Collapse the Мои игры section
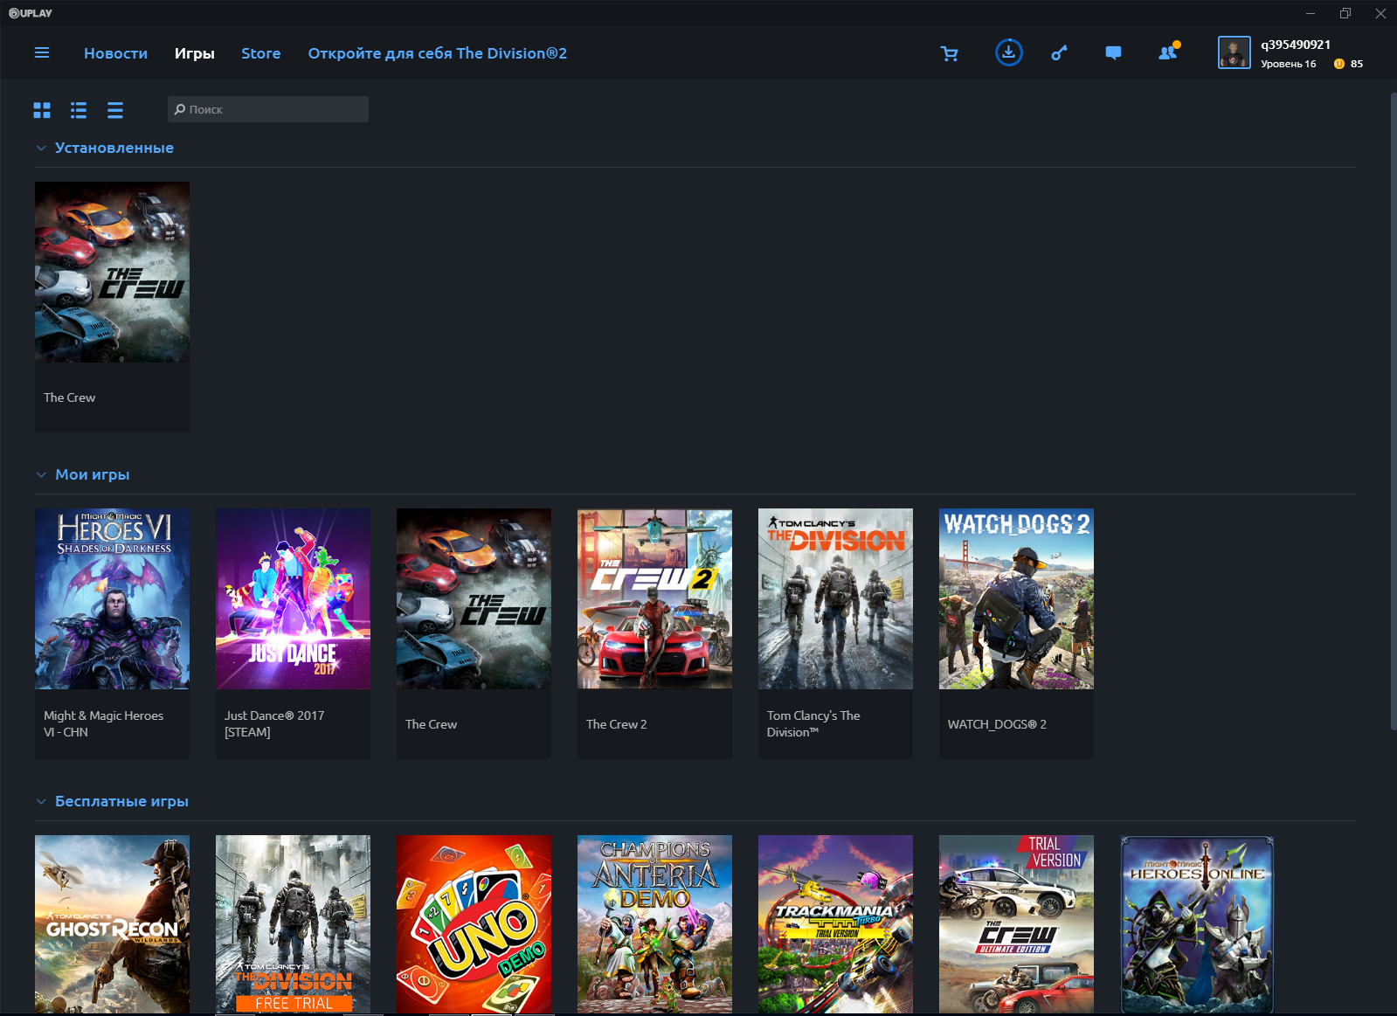Image resolution: width=1397 pixels, height=1016 pixels. [41, 475]
